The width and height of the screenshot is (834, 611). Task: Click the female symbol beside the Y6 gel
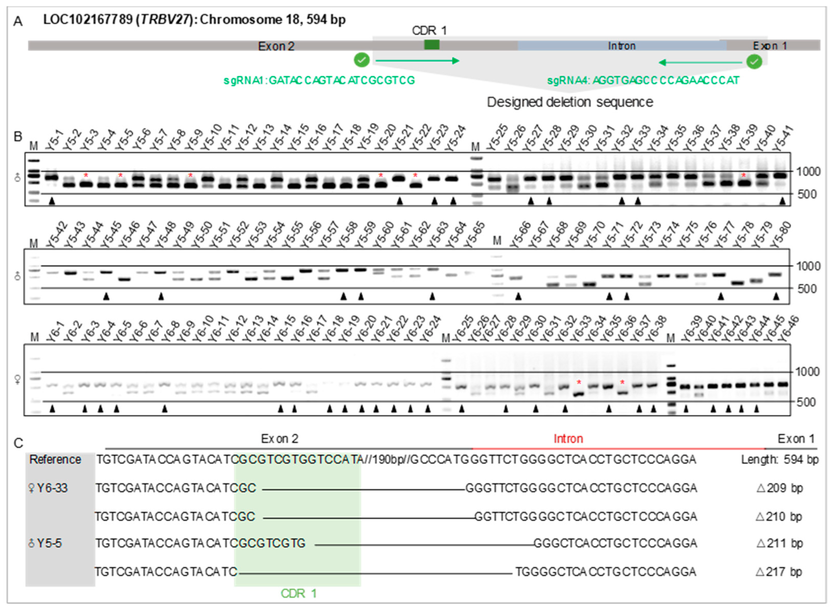point(18,379)
